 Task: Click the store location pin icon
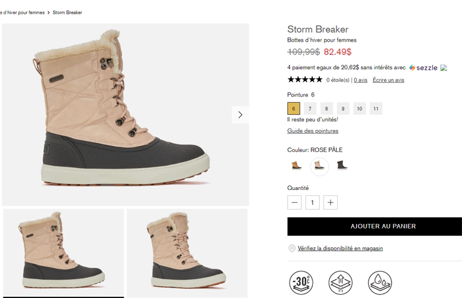coord(292,248)
